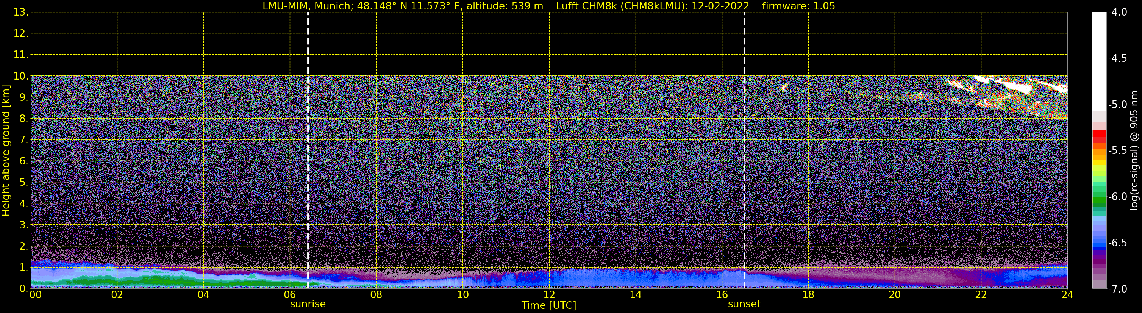This screenshot has height=313, width=1142.
Task: Click the '-4.5' colorbar tick label
Action: (x=1117, y=58)
